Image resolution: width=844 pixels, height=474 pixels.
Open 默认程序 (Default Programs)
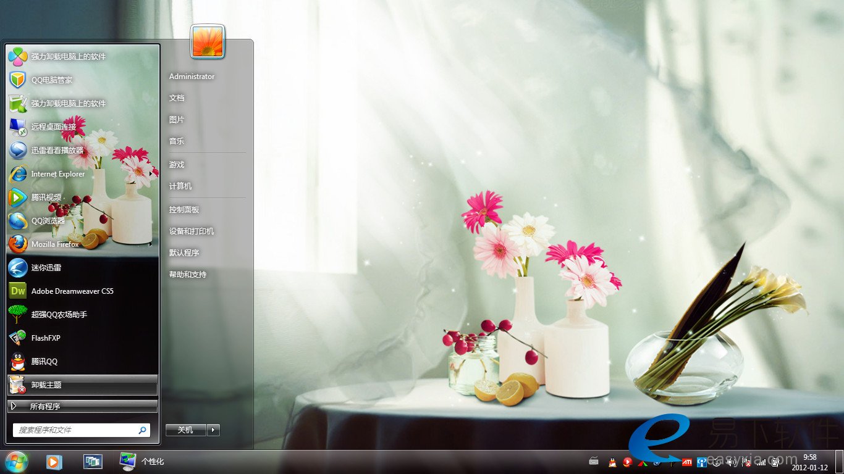point(184,253)
